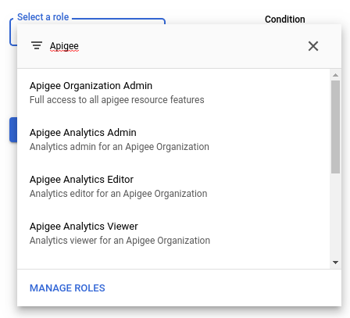Click the Condition column heading
The image size is (350, 318).
[x=285, y=20]
